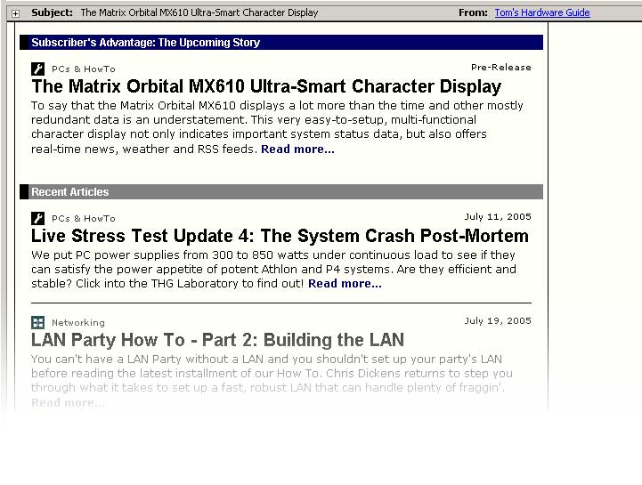
Task: Click the July 19, 2005 date
Action: [498, 321]
